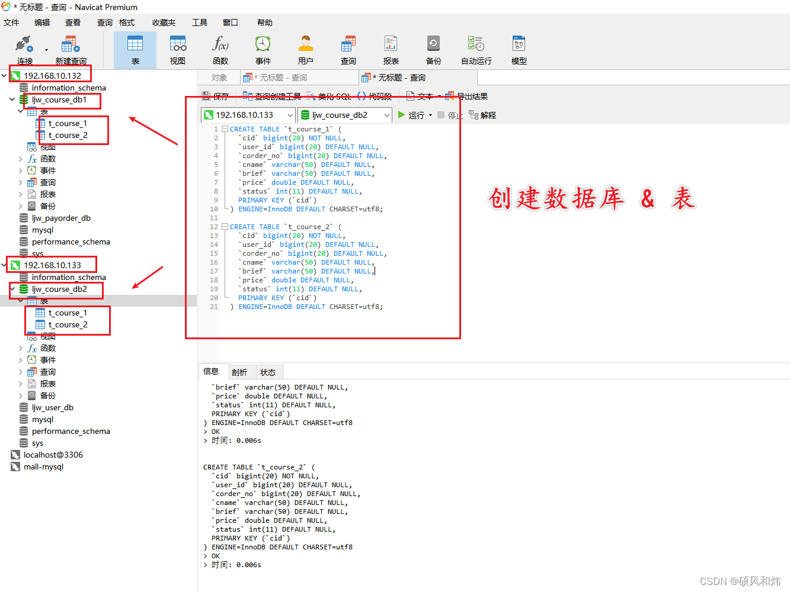Collapse the CREATE TABLE t_course_2 code fold
Image resolution: width=790 pixels, height=592 pixels.
[225, 227]
